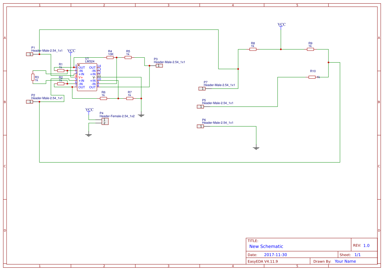This screenshot has height=271, width=384.
Task: Select resistor R1 symbol in the schematic
Action: click(x=61, y=71)
